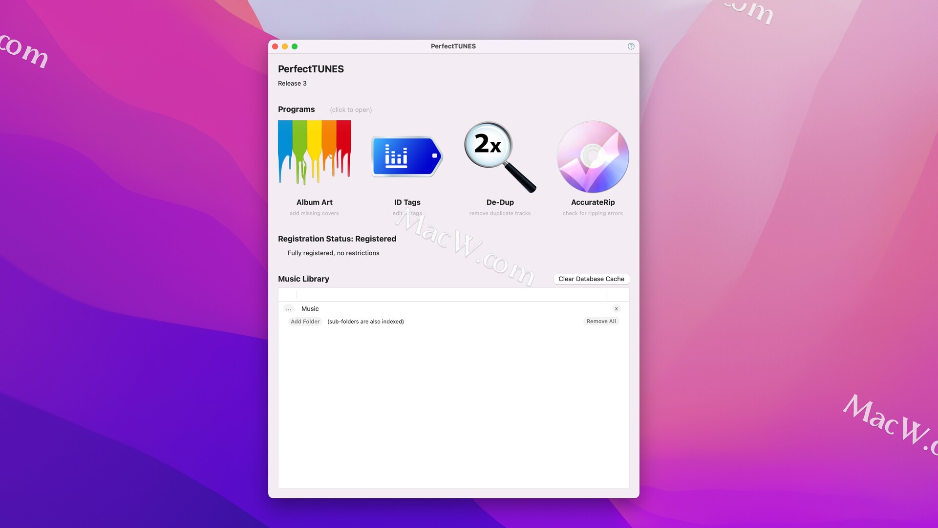Click the Add Folder button

pyautogui.click(x=305, y=322)
